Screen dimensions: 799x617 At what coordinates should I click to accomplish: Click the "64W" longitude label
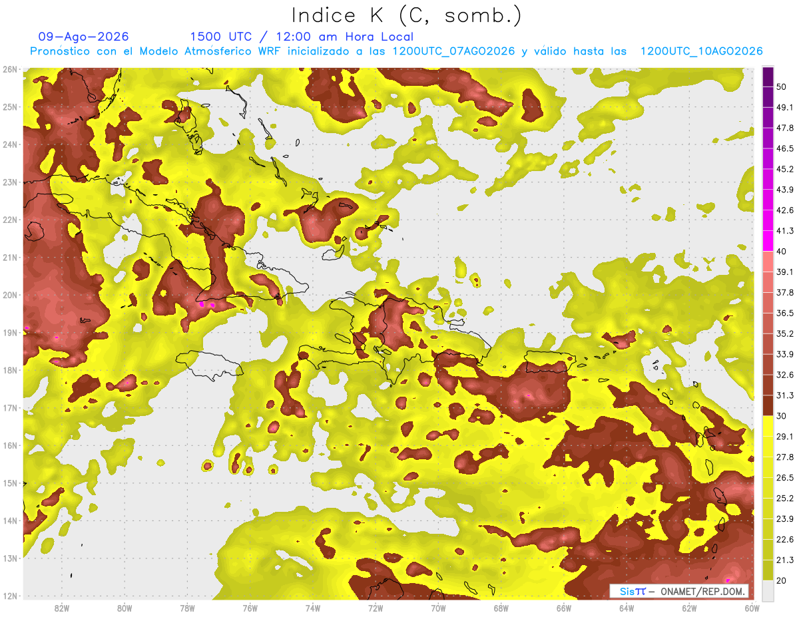point(627,608)
